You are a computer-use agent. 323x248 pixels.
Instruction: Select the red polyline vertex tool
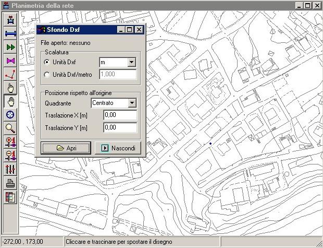pos(10,74)
